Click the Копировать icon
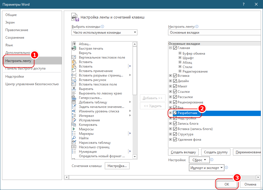 [x=74, y=125]
